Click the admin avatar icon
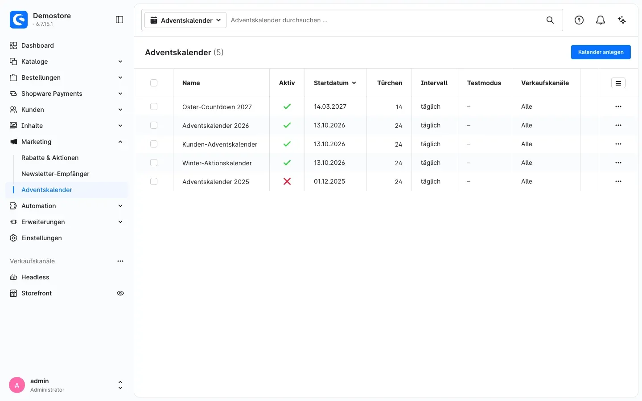 (x=17, y=385)
